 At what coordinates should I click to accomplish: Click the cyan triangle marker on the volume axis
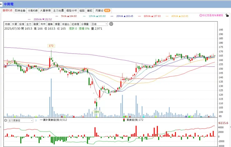tap(144, 116)
